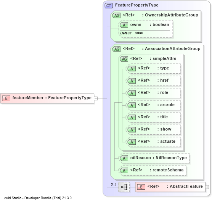Select the <Ref> : arcrole label

click(x=156, y=105)
